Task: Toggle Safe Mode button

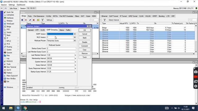Action: (13, 8)
